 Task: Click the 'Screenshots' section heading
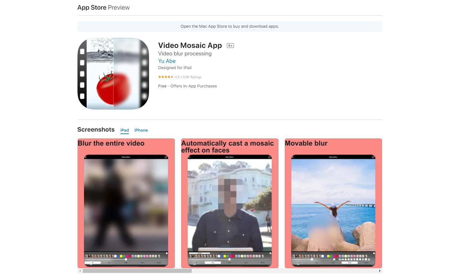click(96, 129)
